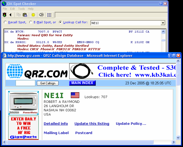Open the Tools menu

[x=21, y=9]
